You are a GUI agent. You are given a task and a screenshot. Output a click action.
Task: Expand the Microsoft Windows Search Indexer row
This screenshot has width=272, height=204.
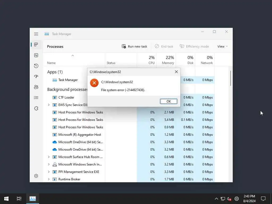(x=49, y=164)
